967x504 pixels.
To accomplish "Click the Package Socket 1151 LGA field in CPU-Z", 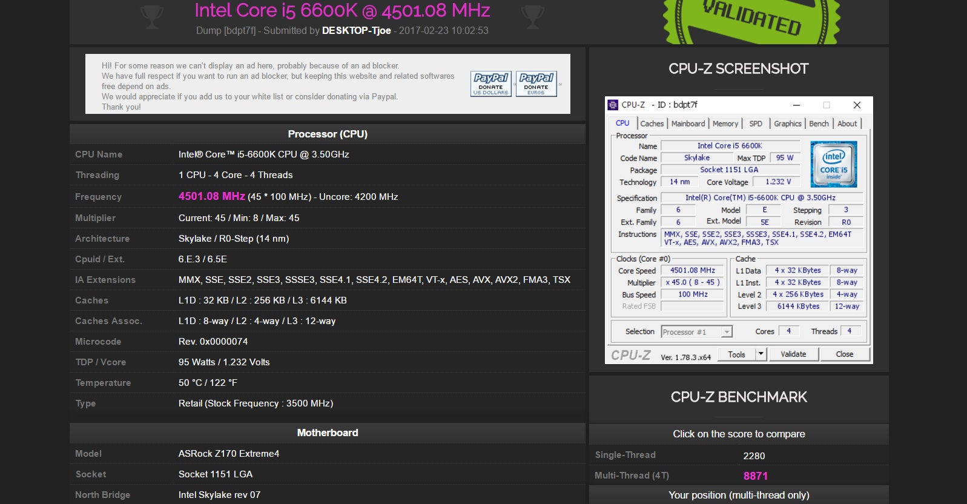I will [730, 170].
